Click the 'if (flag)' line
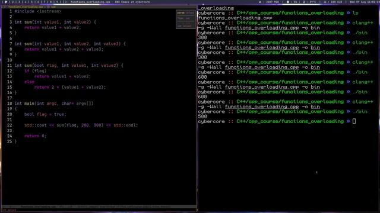380x213 pixels. click(x=36, y=71)
